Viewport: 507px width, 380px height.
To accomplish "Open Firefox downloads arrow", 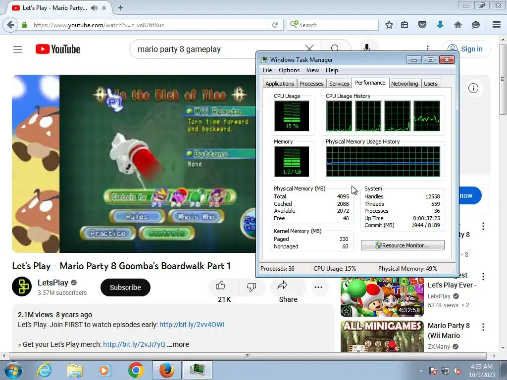I will [x=440, y=25].
